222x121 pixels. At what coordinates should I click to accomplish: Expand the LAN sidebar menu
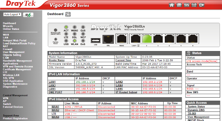(6, 38)
